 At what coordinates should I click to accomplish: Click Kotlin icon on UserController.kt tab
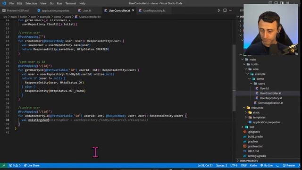tap(106, 10)
